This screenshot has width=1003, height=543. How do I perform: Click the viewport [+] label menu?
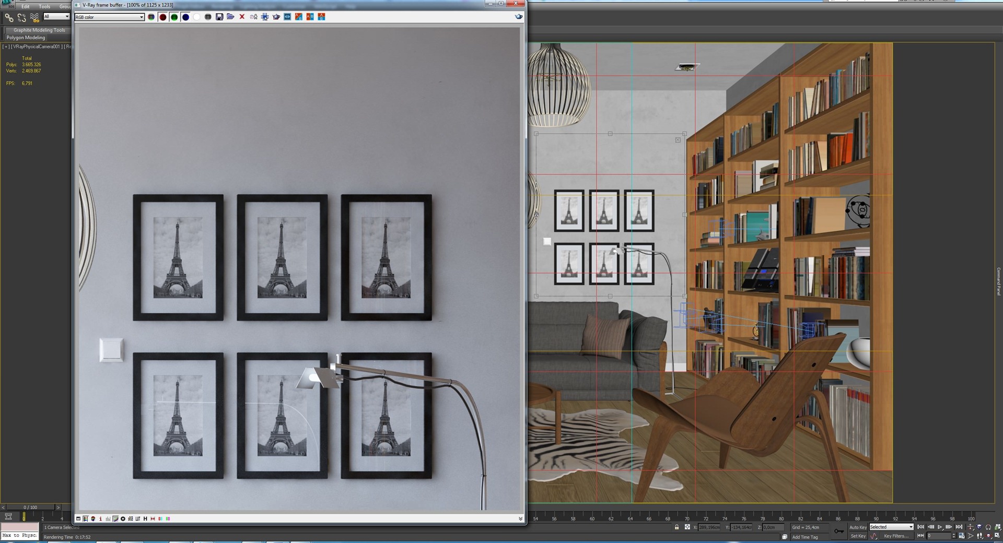click(x=6, y=46)
